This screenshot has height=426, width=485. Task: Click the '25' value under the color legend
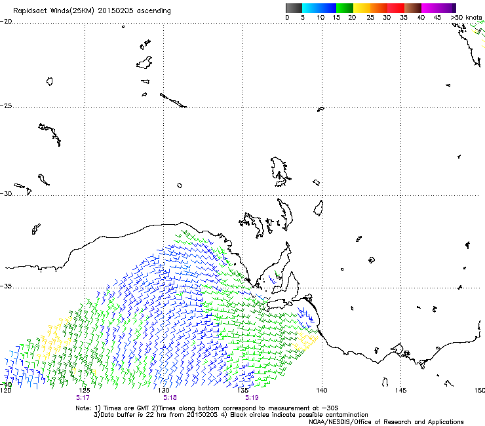click(x=370, y=18)
